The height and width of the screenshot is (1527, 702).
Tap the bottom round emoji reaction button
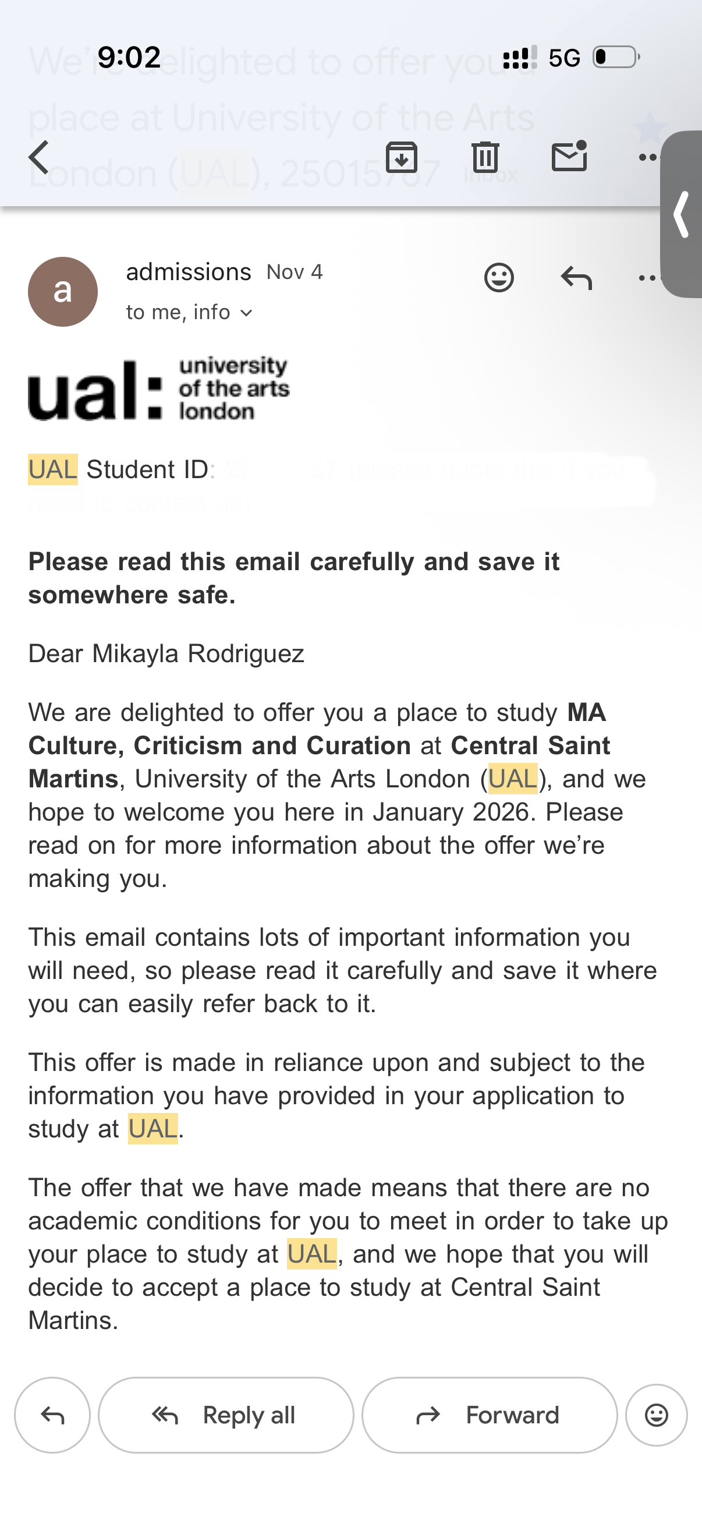click(656, 1415)
